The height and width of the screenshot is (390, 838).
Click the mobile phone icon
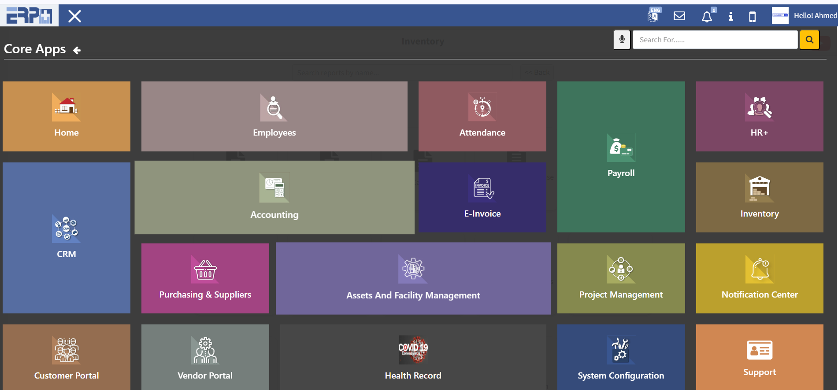point(753,17)
